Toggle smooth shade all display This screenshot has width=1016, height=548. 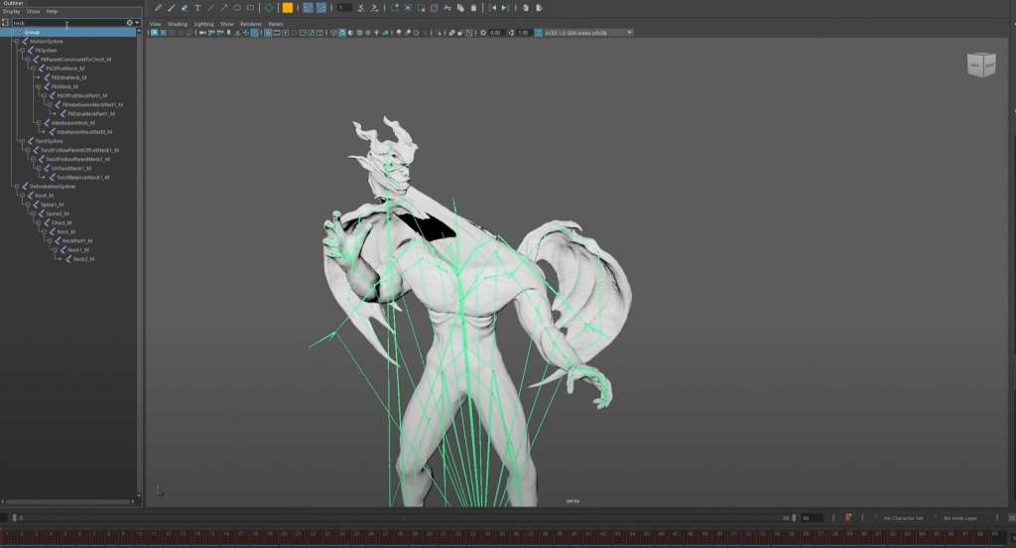point(342,33)
